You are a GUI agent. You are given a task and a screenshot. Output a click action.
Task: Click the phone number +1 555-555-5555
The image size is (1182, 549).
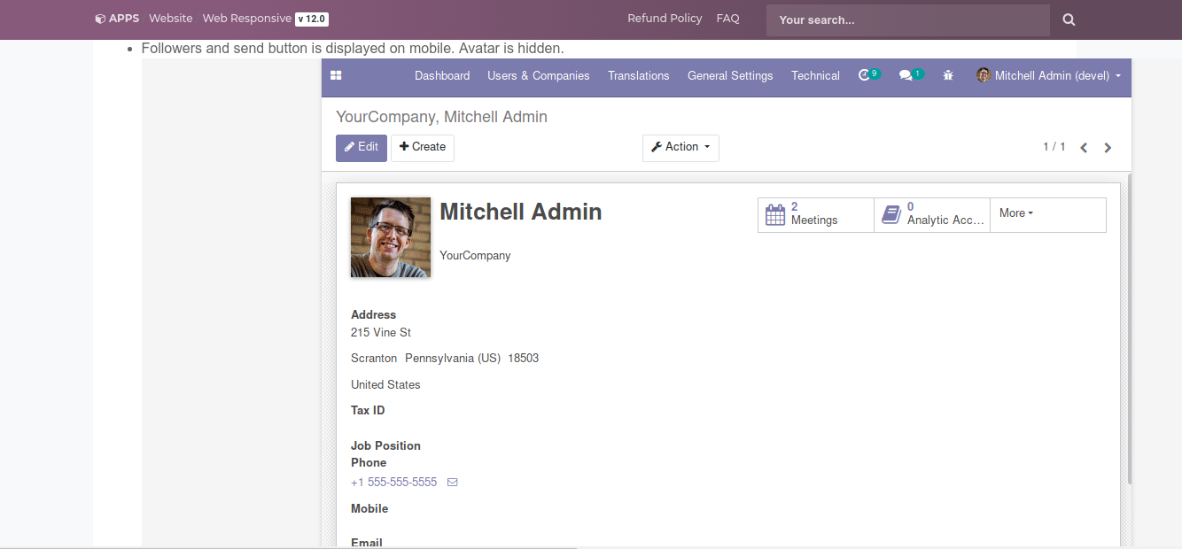[x=394, y=483]
